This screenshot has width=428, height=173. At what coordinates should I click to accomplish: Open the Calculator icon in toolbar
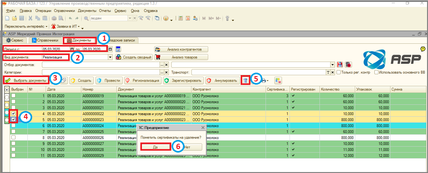tap(181, 18)
